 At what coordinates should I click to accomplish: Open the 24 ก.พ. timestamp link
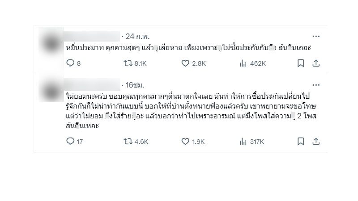[136, 36]
